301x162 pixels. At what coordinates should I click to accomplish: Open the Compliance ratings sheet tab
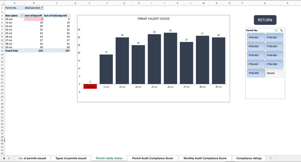coord(249,158)
